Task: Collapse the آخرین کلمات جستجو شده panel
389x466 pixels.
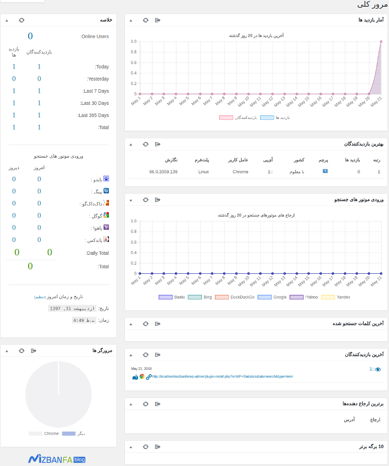Action: [131, 324]
